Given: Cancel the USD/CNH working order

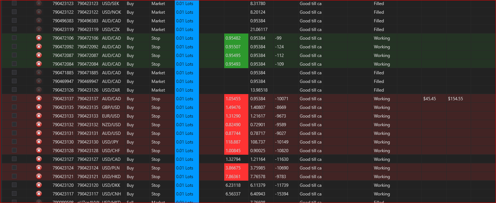Looking at the screenshot, I should coord(39,194).
